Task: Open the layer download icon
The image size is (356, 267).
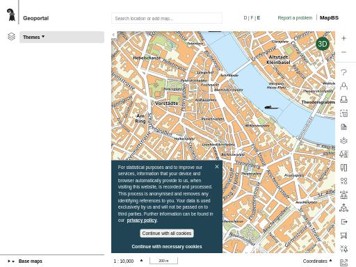Action: click(343, 140)
